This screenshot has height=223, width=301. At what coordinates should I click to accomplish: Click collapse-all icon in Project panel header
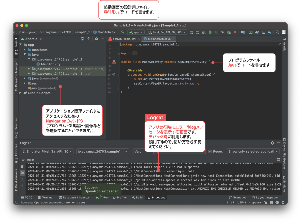(x=89, y=39)
